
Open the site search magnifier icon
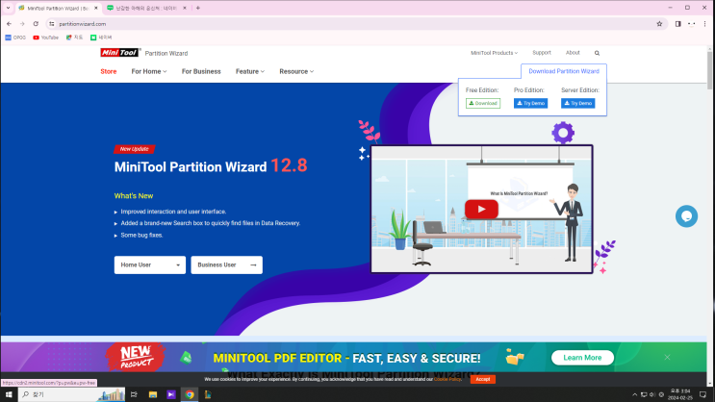pos(597,53)
